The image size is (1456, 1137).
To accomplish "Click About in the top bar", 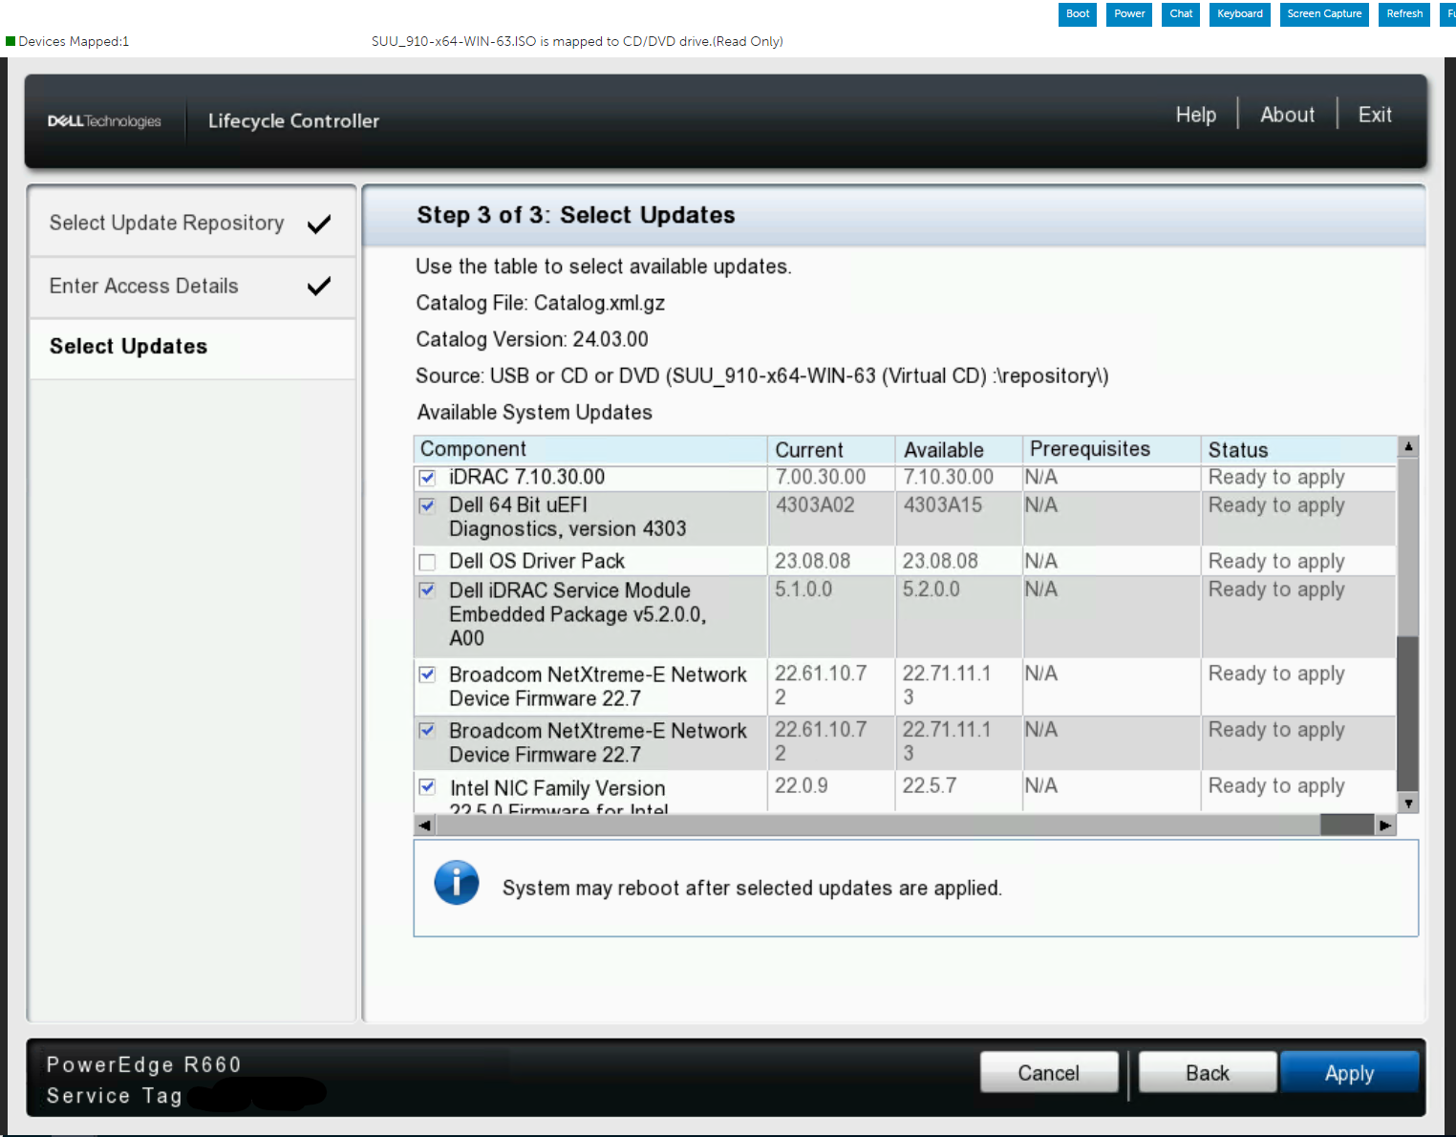I will (1286, 115).
